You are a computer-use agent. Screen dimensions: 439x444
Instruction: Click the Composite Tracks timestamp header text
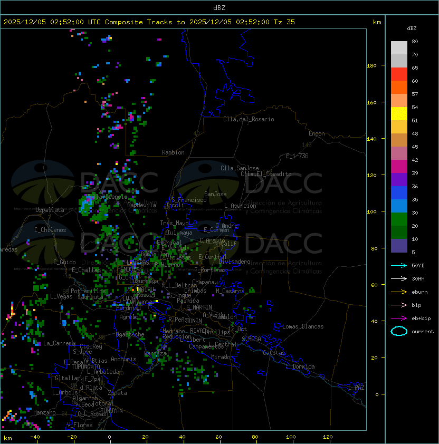click(x=149, y=22)
